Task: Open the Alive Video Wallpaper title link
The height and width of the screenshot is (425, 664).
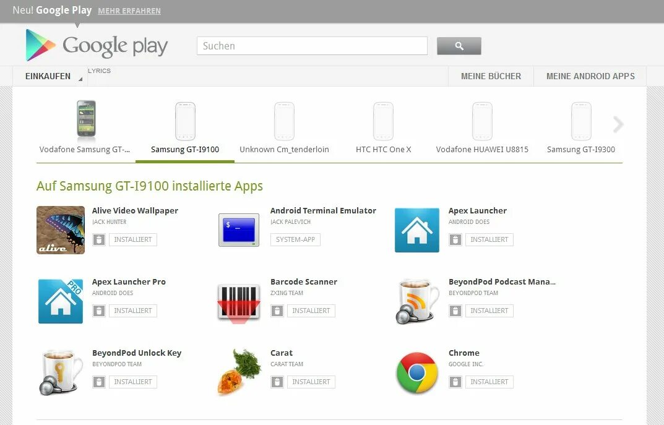Action: click(x=135, y=211)
